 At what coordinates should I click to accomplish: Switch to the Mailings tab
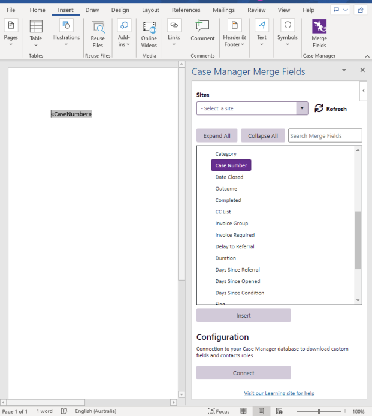pos(224,10)
